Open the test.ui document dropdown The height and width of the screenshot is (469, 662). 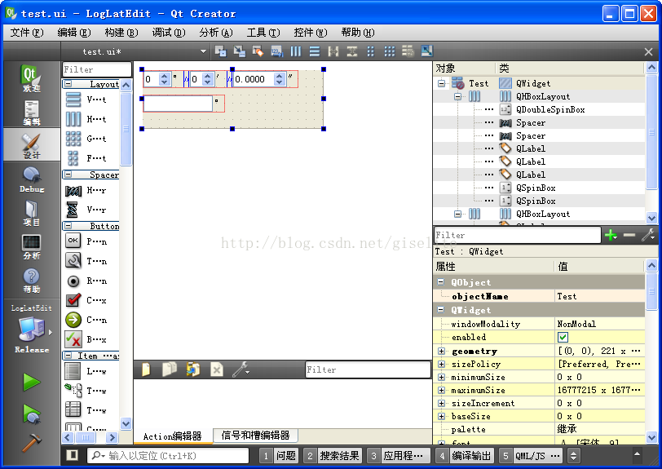tap(204, 51)
